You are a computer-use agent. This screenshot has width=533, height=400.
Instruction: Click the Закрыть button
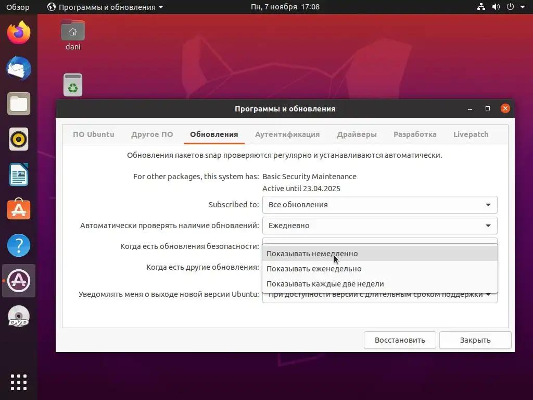tap(475, 340)
